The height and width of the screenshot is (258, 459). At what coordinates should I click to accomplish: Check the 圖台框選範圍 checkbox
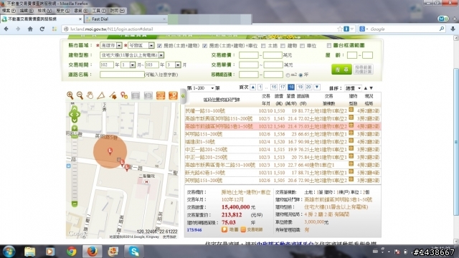tap(329, 45)
